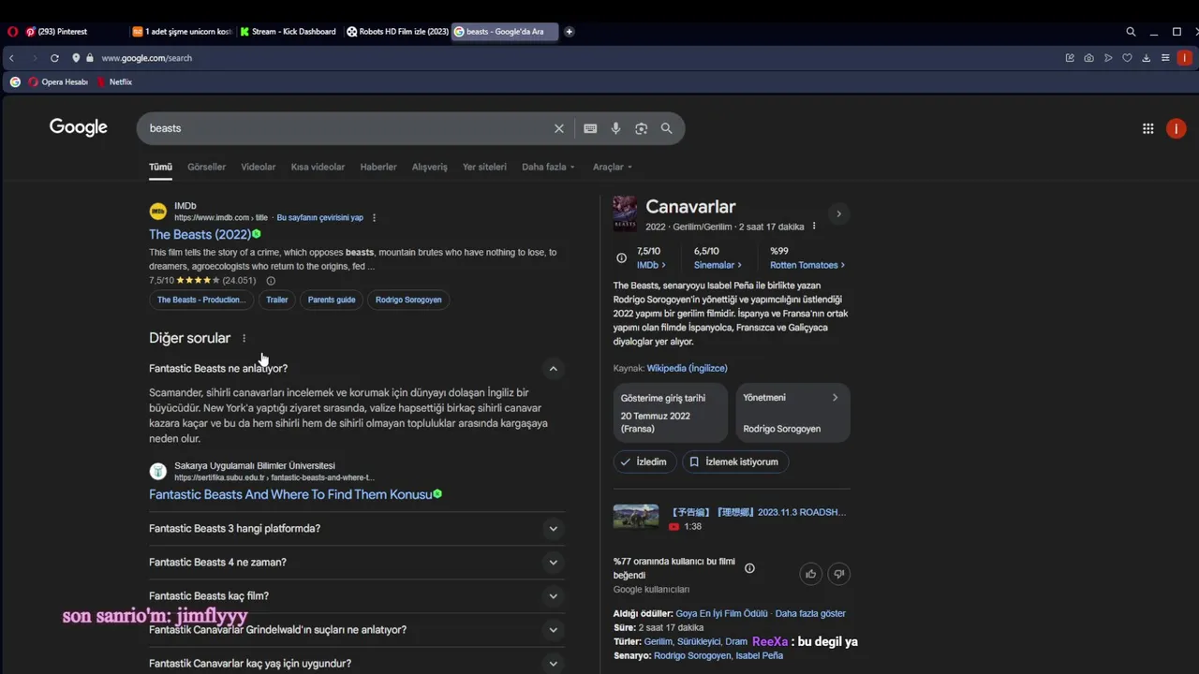The image size is (1199, 674).
Task: Open Wikipedia (İngilizce) source link
Action: 687,369
